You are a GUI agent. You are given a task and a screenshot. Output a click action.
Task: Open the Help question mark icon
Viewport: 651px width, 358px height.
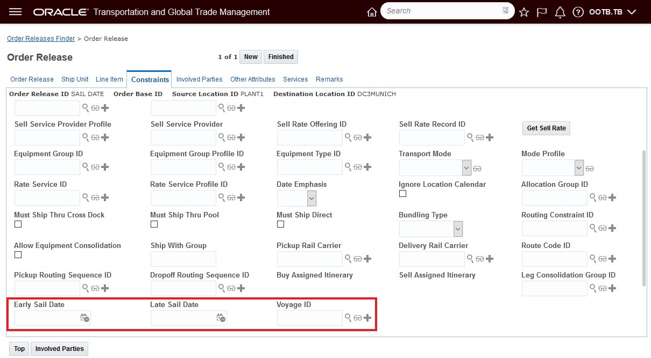tap(578, 12)
